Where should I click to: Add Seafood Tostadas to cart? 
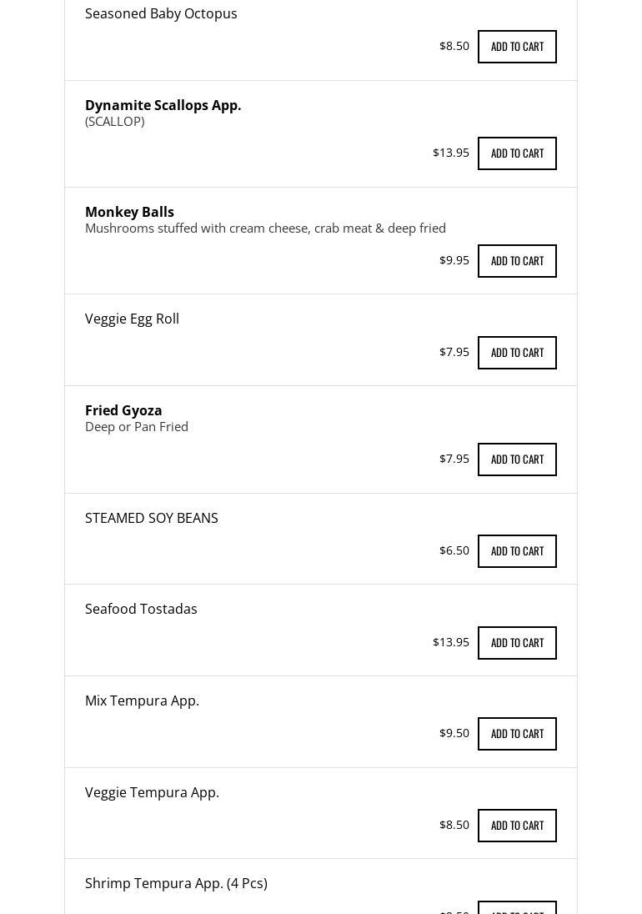(x=517, y=643)
